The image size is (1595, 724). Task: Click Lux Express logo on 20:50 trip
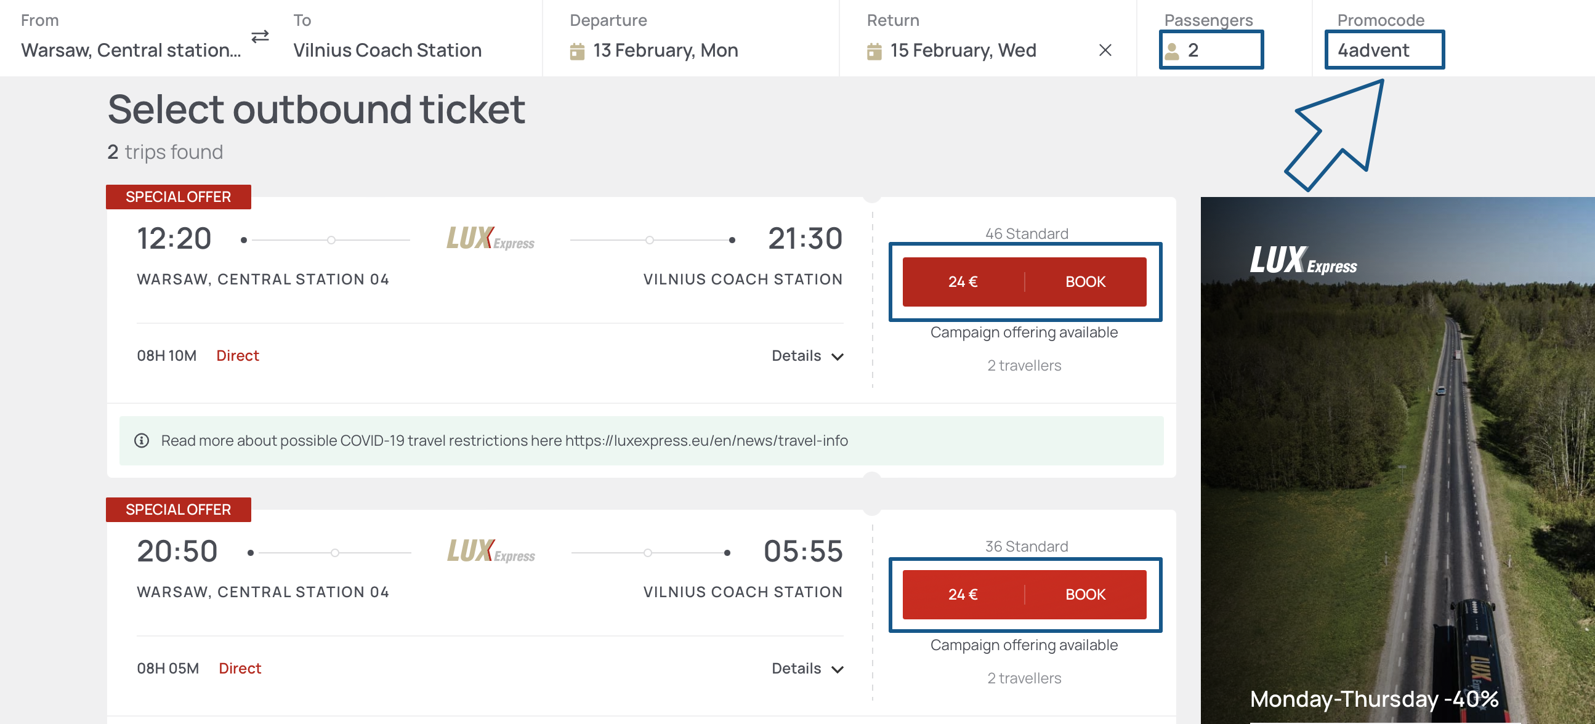491,552
